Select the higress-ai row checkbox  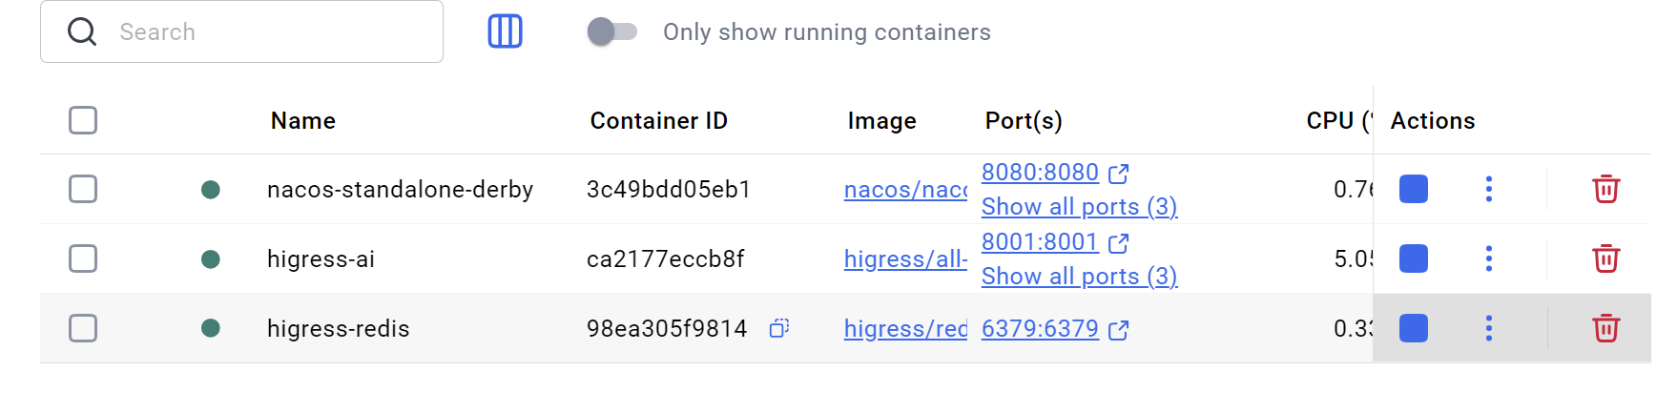click(x=83, y=258)
